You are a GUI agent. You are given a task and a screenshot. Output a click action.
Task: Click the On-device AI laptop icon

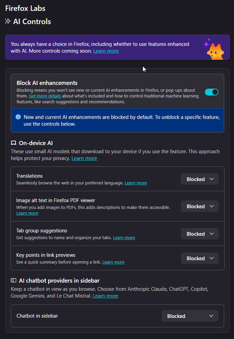(x=14, y=143)
